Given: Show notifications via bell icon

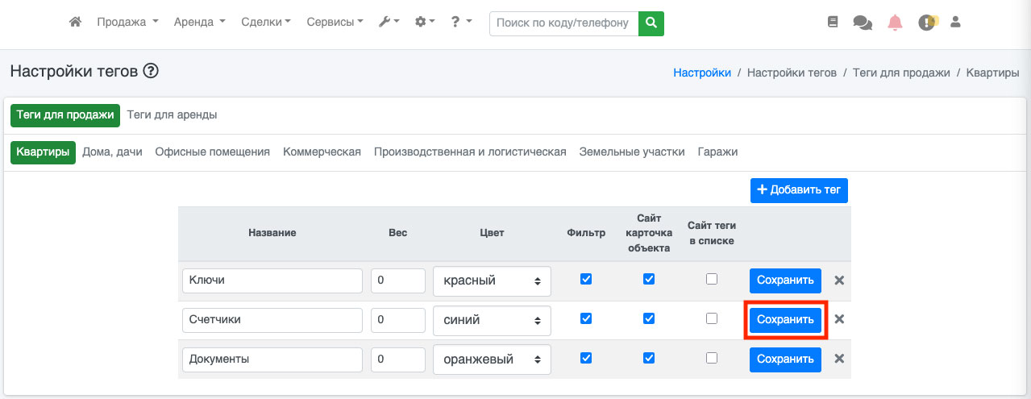Looking at the screenshot, I should coord(895,23).
